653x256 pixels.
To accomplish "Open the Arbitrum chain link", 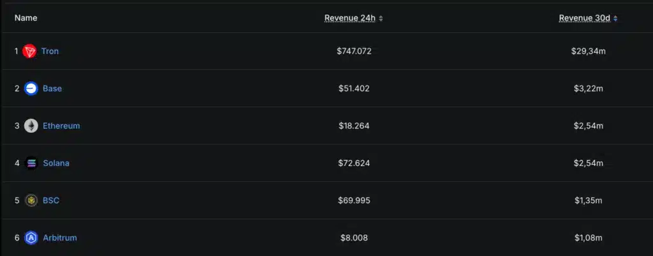I will tap(60, 238).
